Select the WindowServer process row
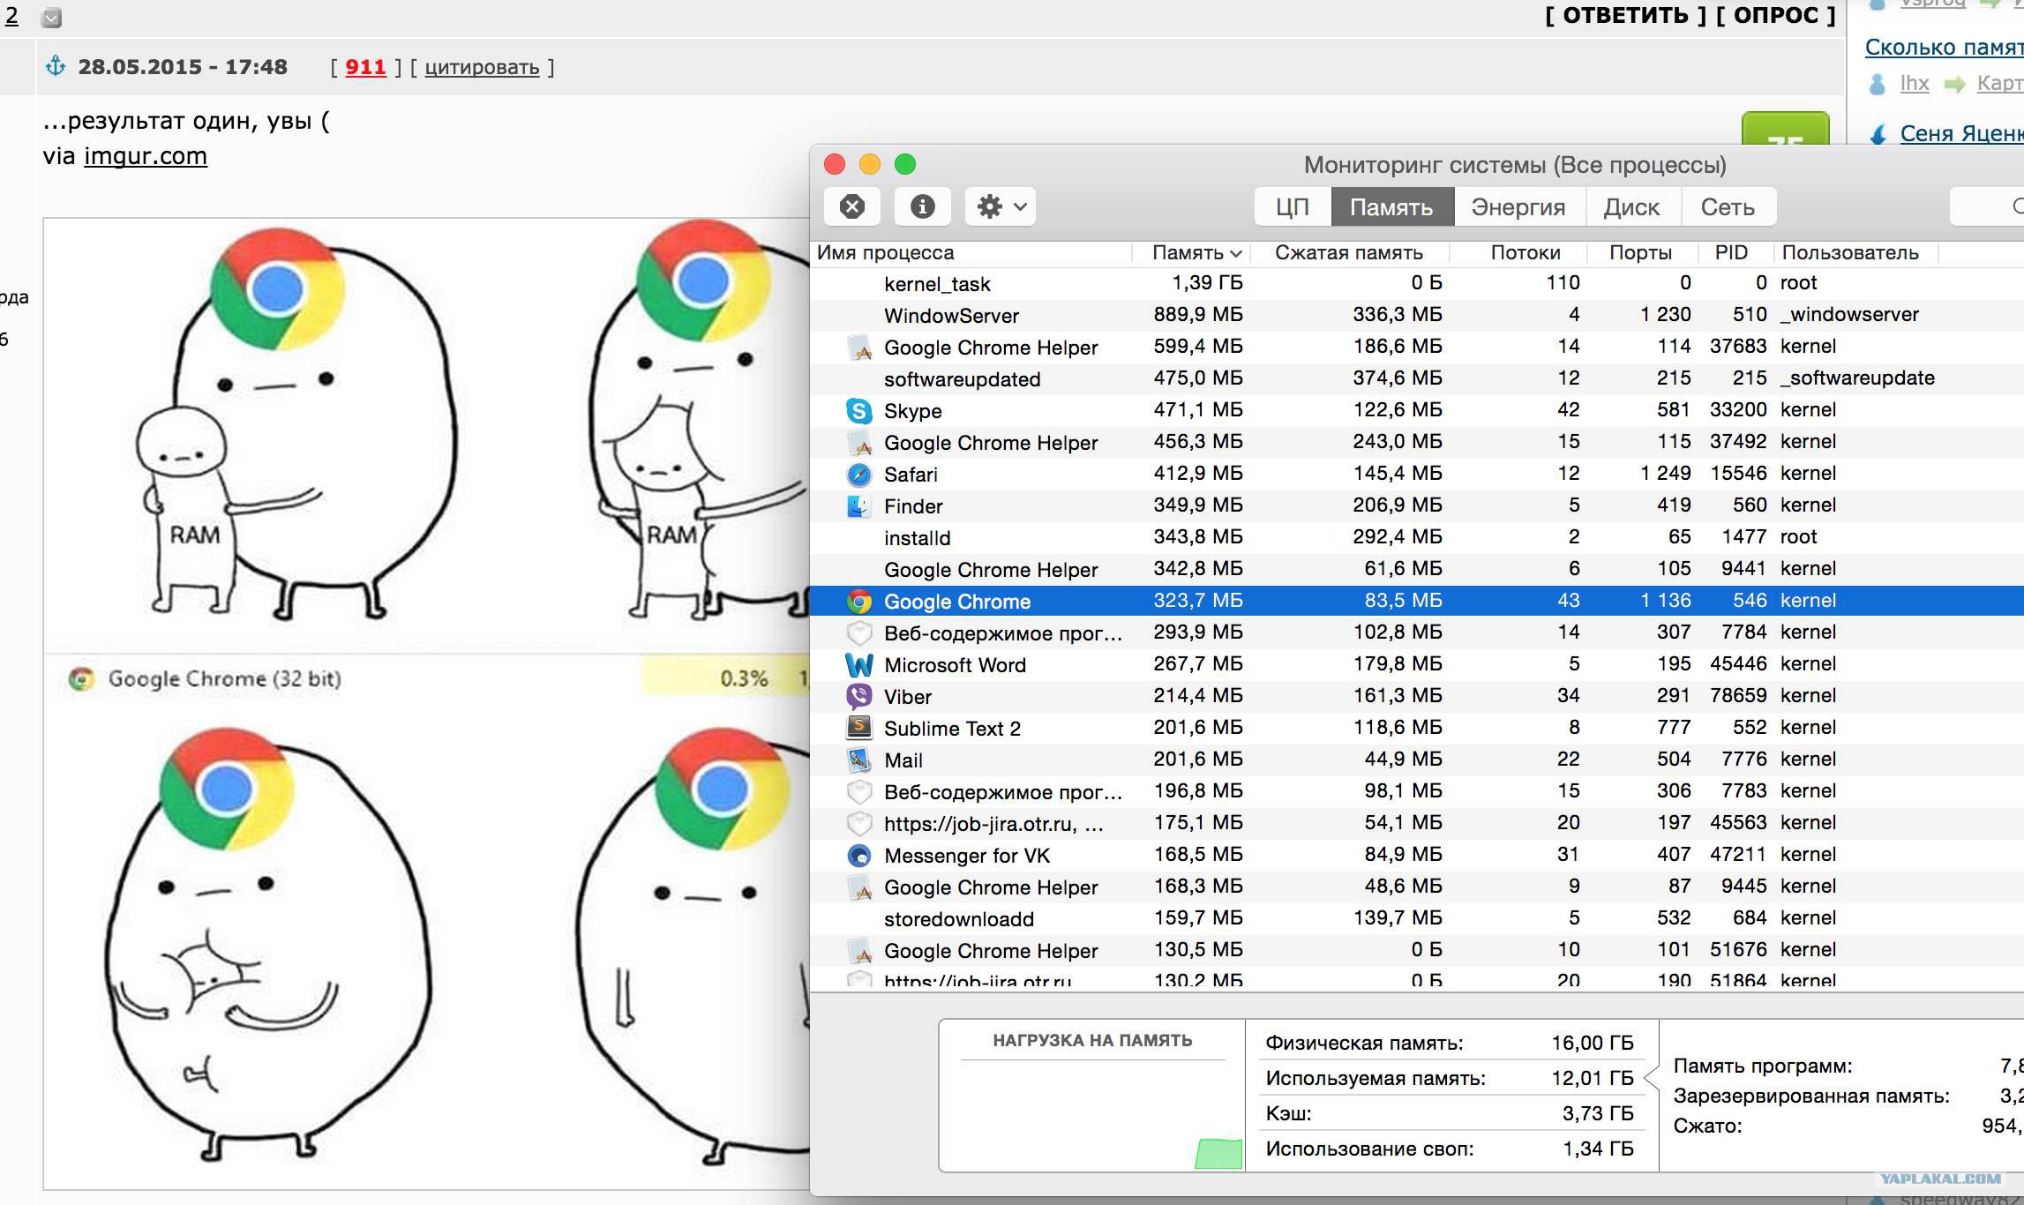 (x=1417, y=315)
